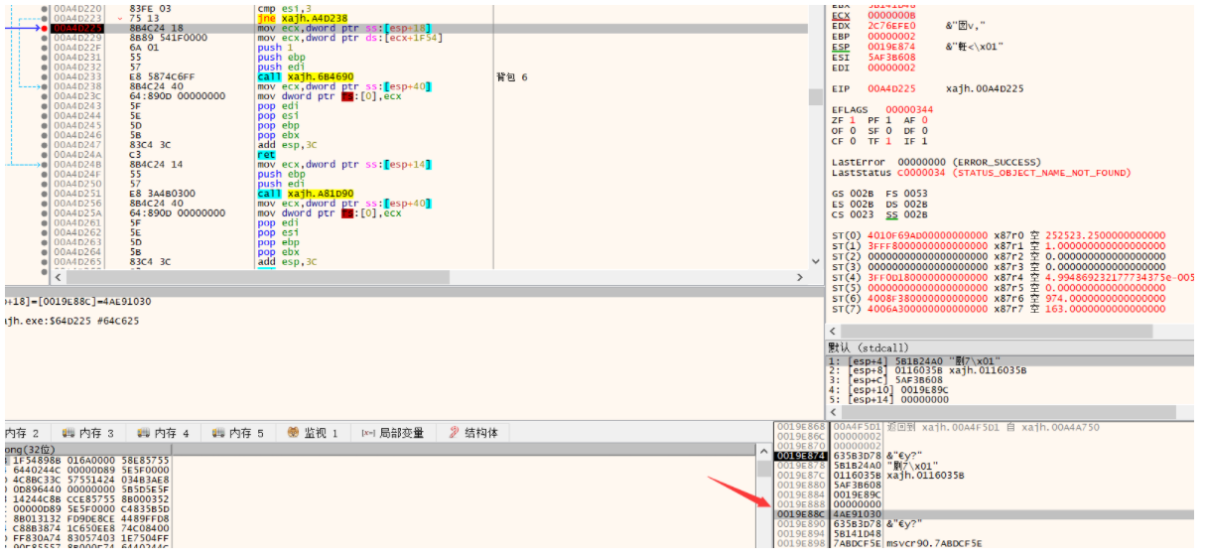Image resolution: width=1207 pixels, height=559 pixels.
Task: Select the ECX register value 0000000B
Action: pyautogui.click(x=890, y=15)
